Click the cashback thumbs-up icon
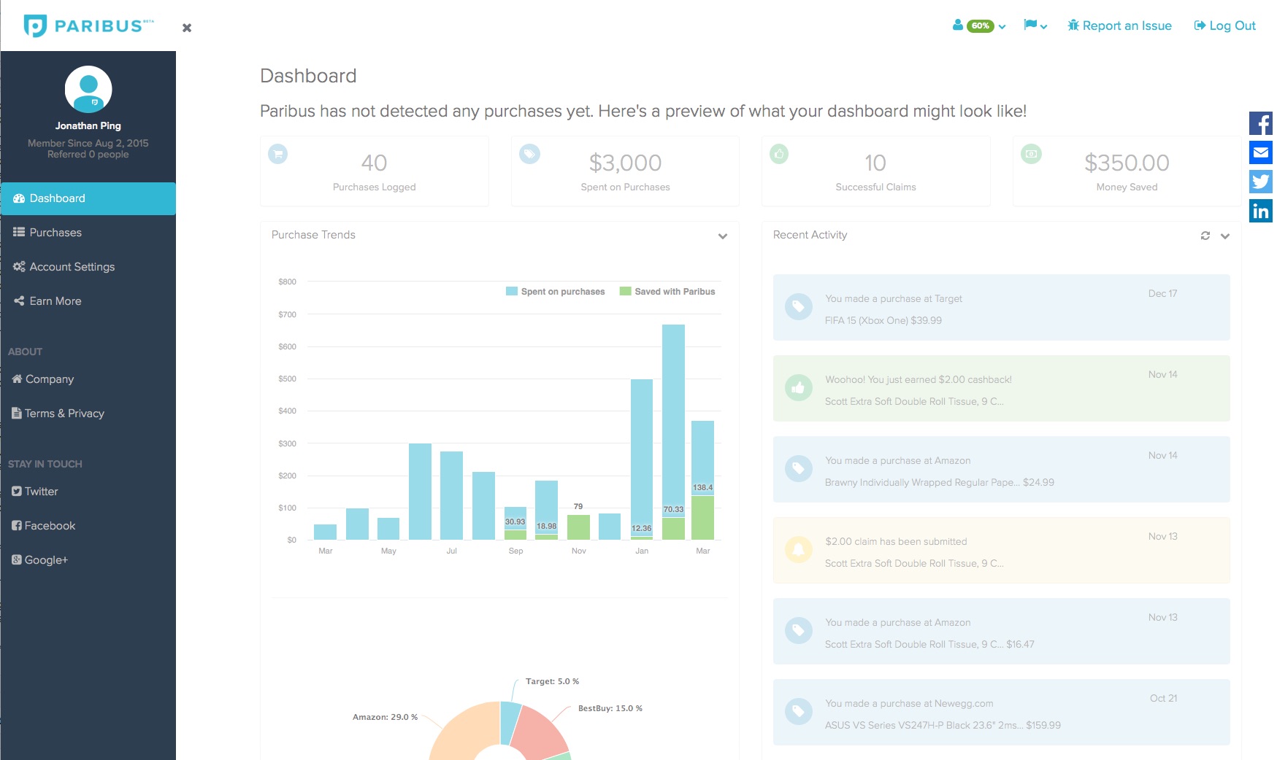The image size is (1277, 760). 799,387
